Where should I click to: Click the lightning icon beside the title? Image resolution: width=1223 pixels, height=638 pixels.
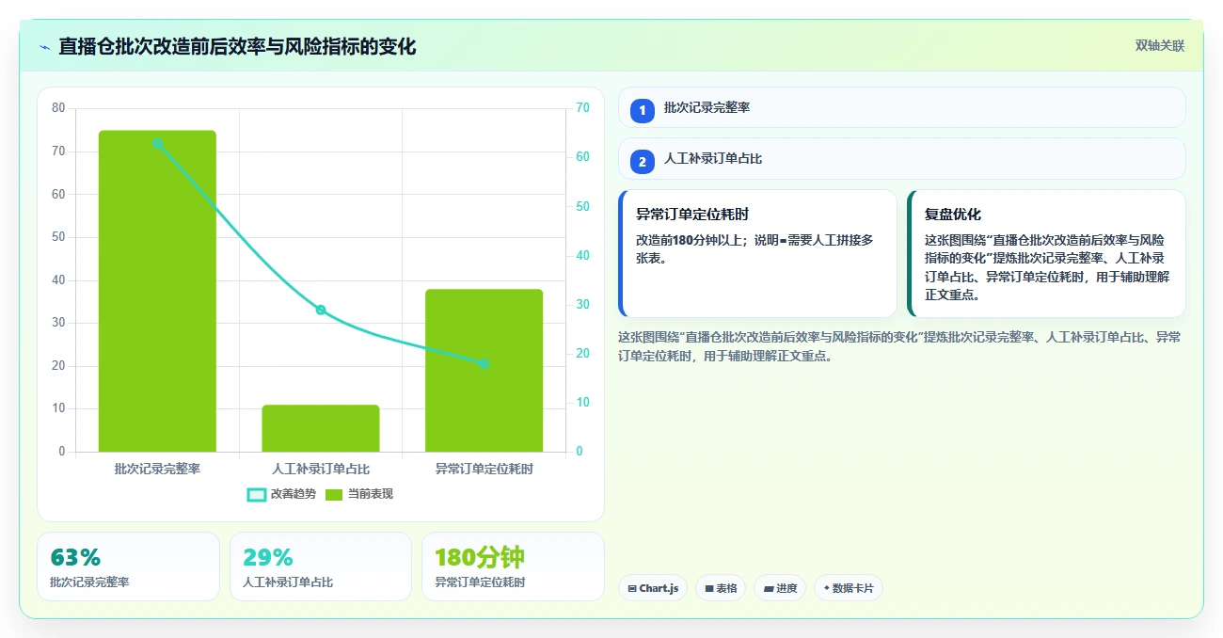(x=44, y=47)
